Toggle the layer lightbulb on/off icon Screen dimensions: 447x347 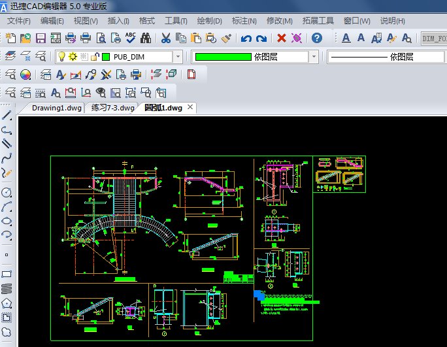pyautogui.click(x=62, y=57)
